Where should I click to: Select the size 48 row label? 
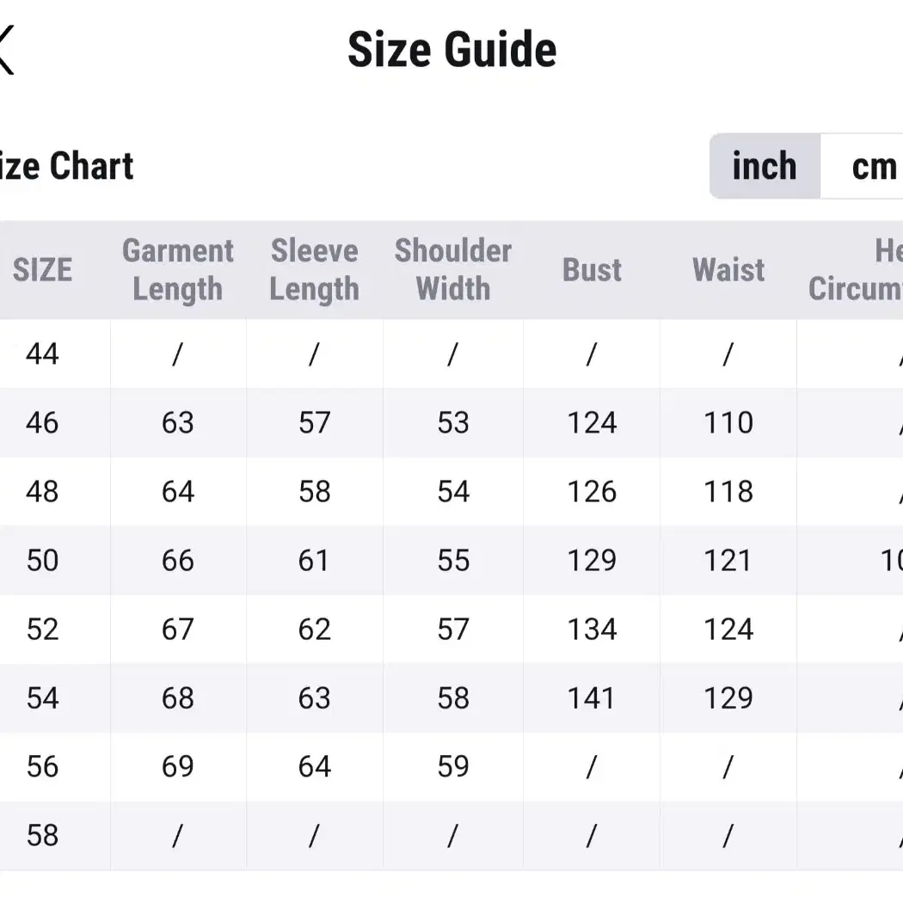pos(43,492)
